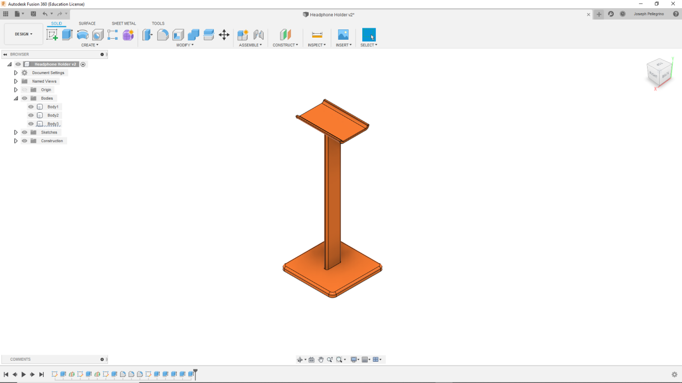Toggle visibility of Headphone Holder v2 root
The width and height of the screenshot is (682, 383).
(x=18, y=64)
